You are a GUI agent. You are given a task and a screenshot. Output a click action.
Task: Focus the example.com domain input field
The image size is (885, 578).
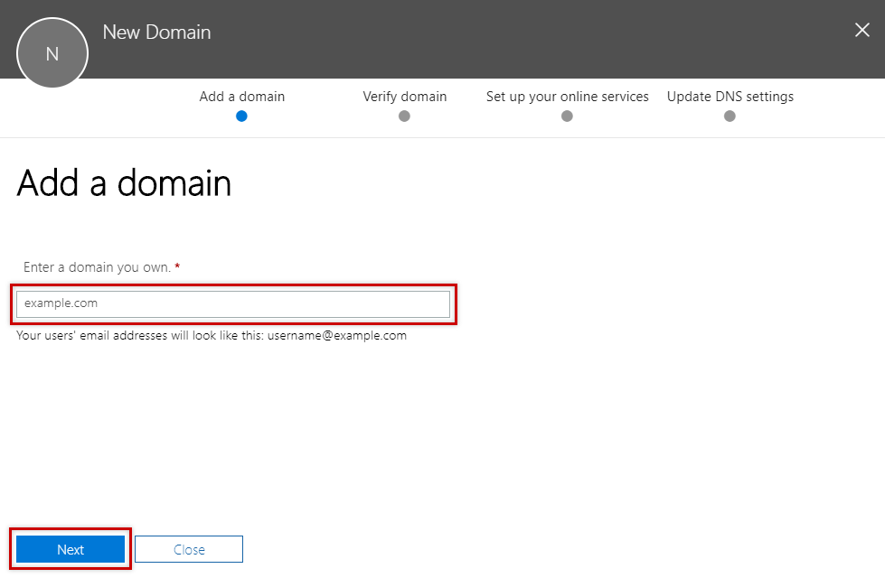coord(233,304)
